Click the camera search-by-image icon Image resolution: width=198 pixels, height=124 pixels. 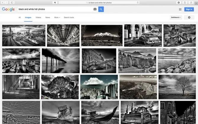coord(95,9)
